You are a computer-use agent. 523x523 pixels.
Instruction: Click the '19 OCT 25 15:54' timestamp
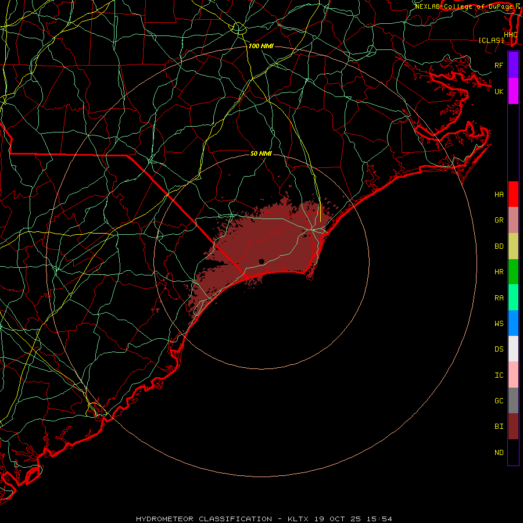(x=353, y=519)
